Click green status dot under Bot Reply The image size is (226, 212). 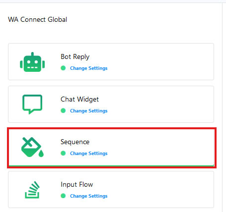coord(63,68)
